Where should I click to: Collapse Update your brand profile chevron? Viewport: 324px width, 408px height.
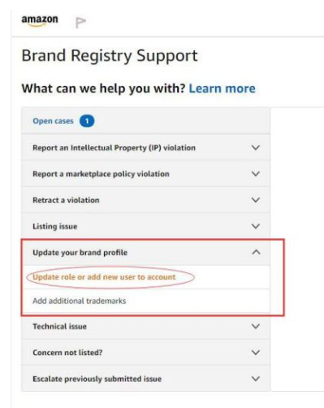tap(256, 252)
